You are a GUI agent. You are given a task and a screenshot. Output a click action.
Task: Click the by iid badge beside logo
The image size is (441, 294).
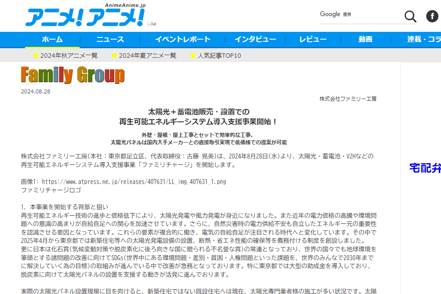click(152, 24)
